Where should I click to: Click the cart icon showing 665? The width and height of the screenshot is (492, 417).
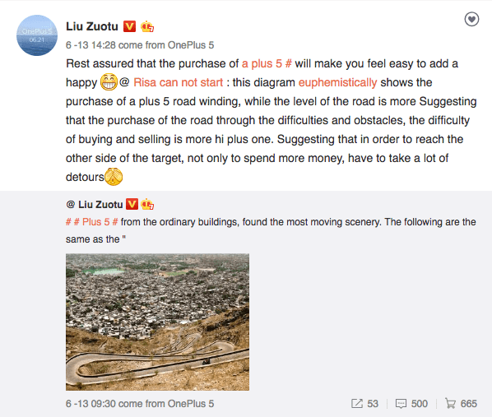click(x=450, y=404)
